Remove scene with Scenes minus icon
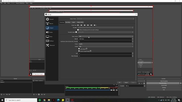Screen dimensions: 182x102 [x=4, y=94]
